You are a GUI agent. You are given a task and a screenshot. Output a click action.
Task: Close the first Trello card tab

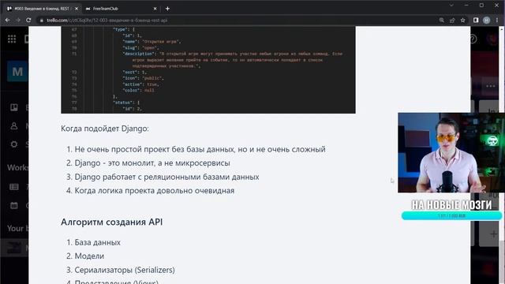[77, 9]
